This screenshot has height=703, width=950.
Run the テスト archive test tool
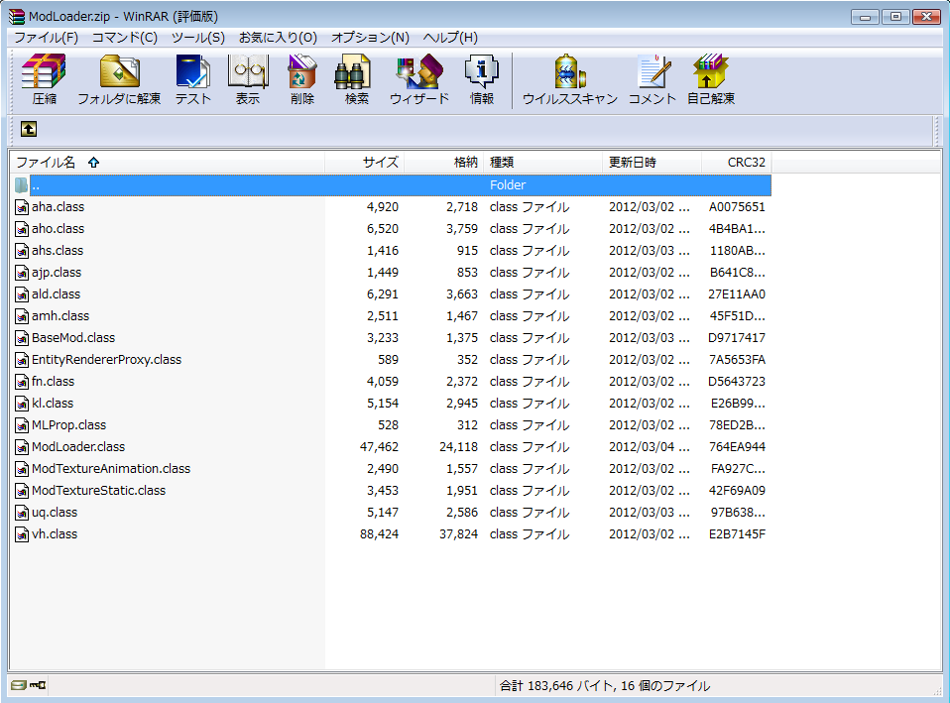(193, 79)
